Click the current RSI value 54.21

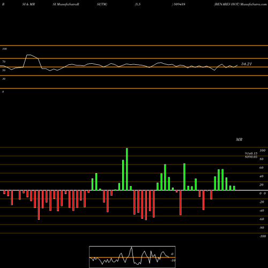(x=247, y=64)
